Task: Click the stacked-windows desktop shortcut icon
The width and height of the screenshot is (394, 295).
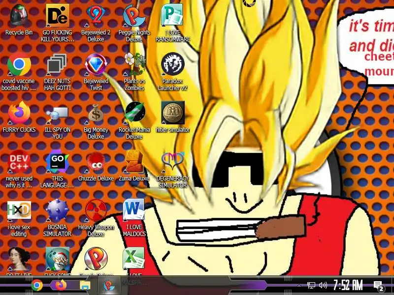Action: pyautogui.click(x=57, y=64)
